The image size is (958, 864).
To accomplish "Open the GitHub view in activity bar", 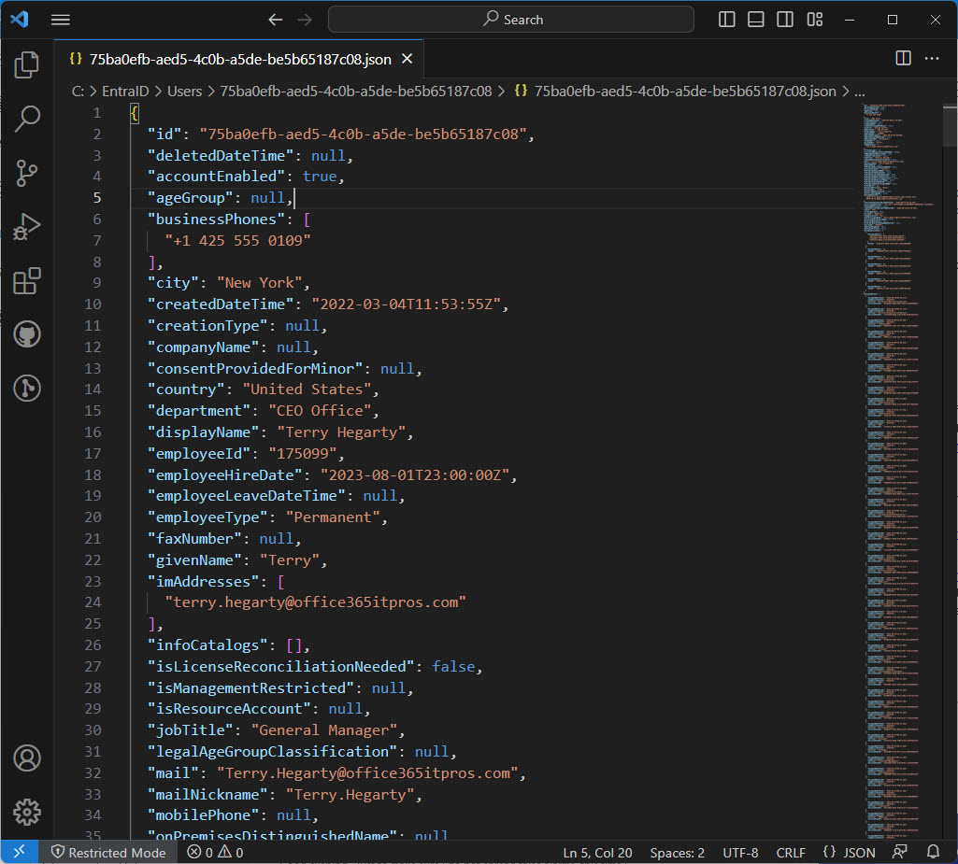I will click(27, 334).
